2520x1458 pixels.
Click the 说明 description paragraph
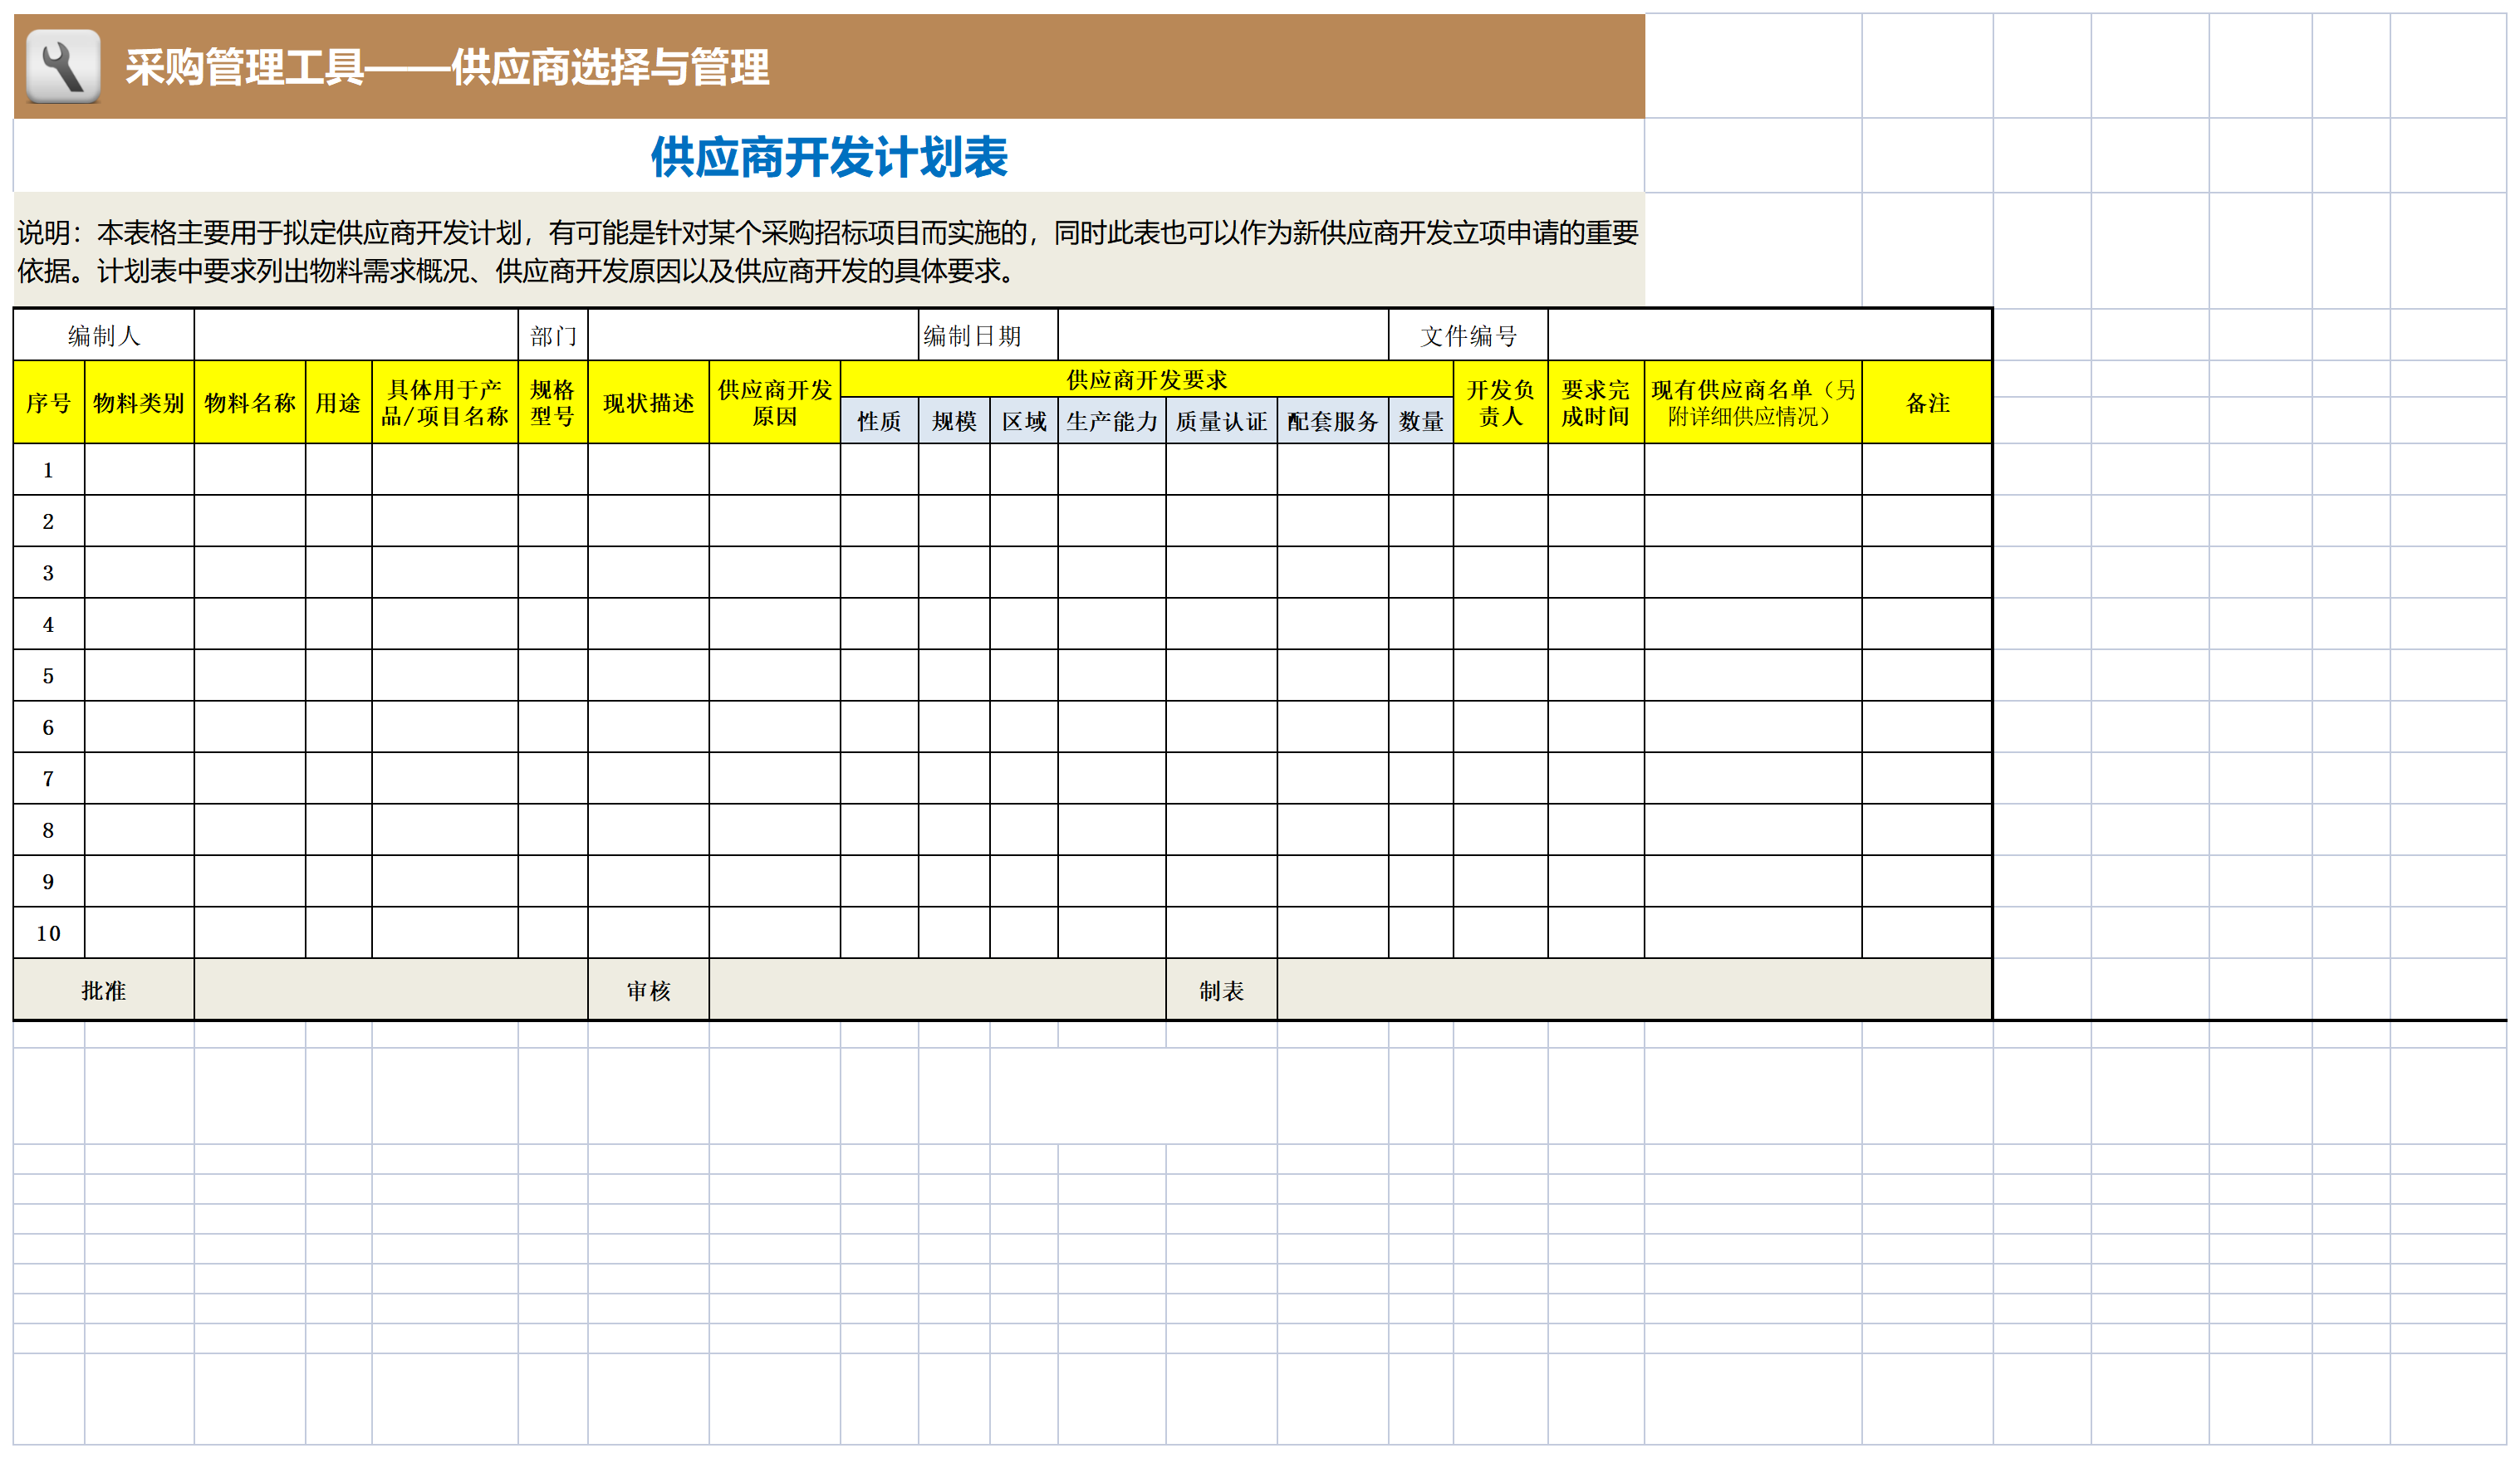pyautogui.click(x=828, y=251)
